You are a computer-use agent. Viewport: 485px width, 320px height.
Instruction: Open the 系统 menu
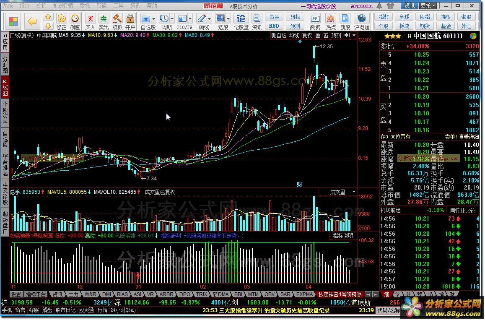pos(8,5)
